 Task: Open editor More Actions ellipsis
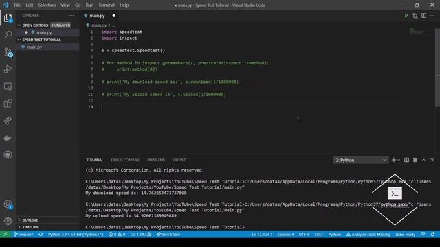click(432, 16)
